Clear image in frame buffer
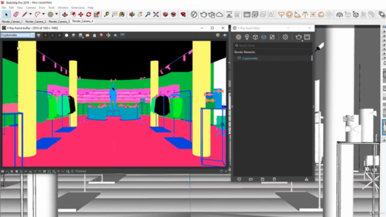 tap(95, 36)
